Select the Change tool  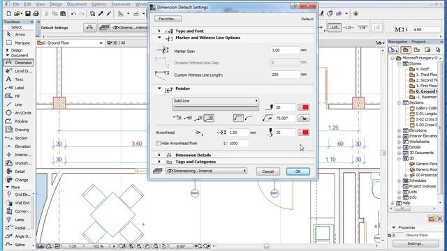(17, 180)
